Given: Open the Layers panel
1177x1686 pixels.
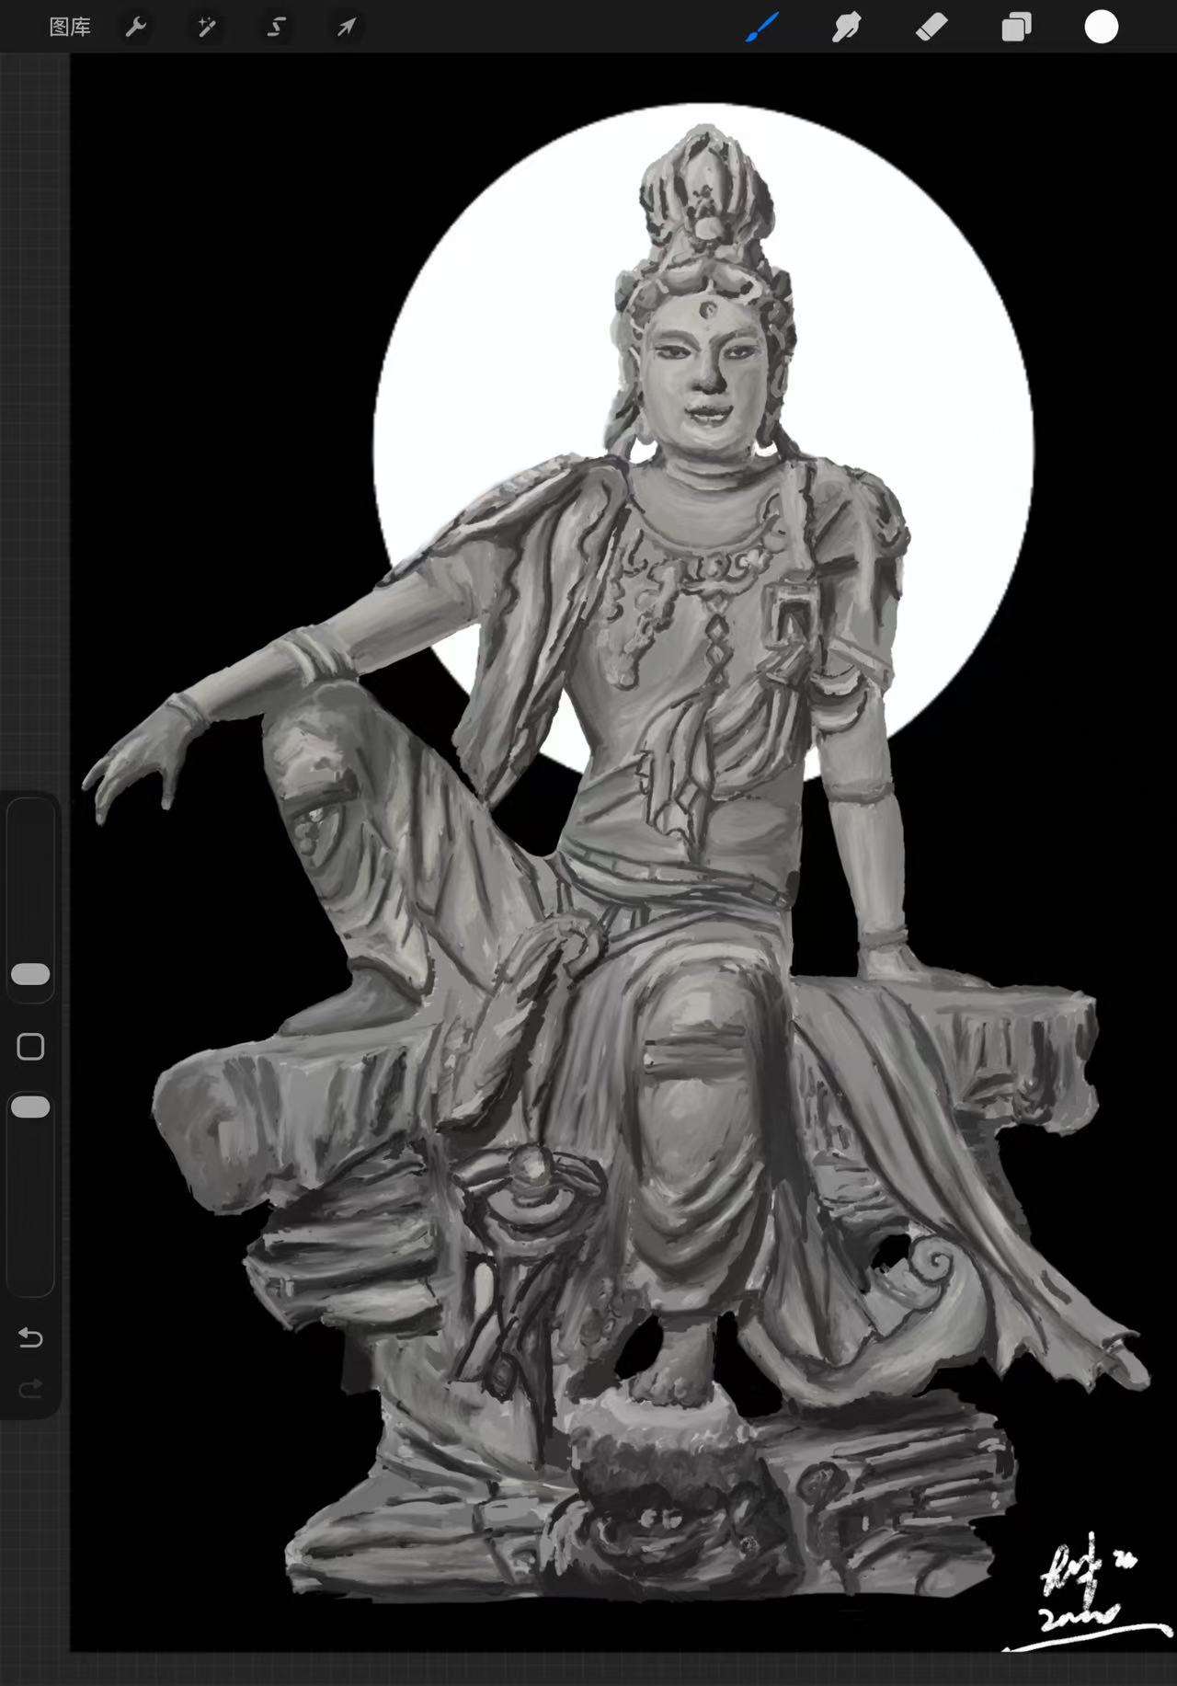Looking at the screenshot, I should coord(1016,28).
